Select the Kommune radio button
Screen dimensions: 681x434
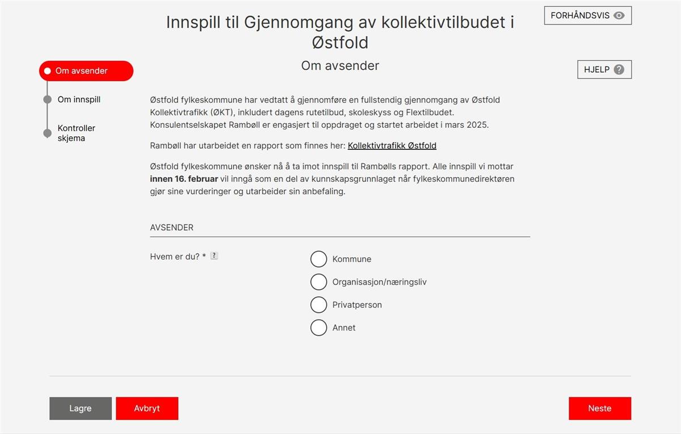click(x=319, y=259)
